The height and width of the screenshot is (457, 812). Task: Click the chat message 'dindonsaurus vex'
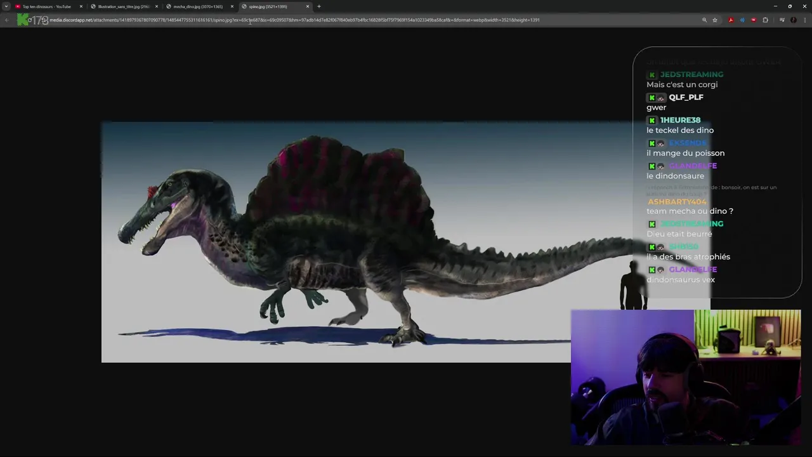click(681, 279)
